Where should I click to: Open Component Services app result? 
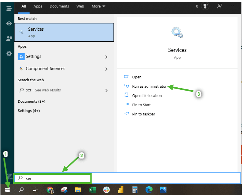tap(64, 69)
